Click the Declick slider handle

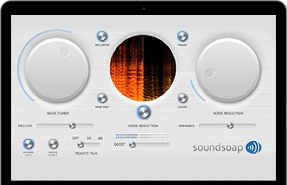[x=73, y=126]
